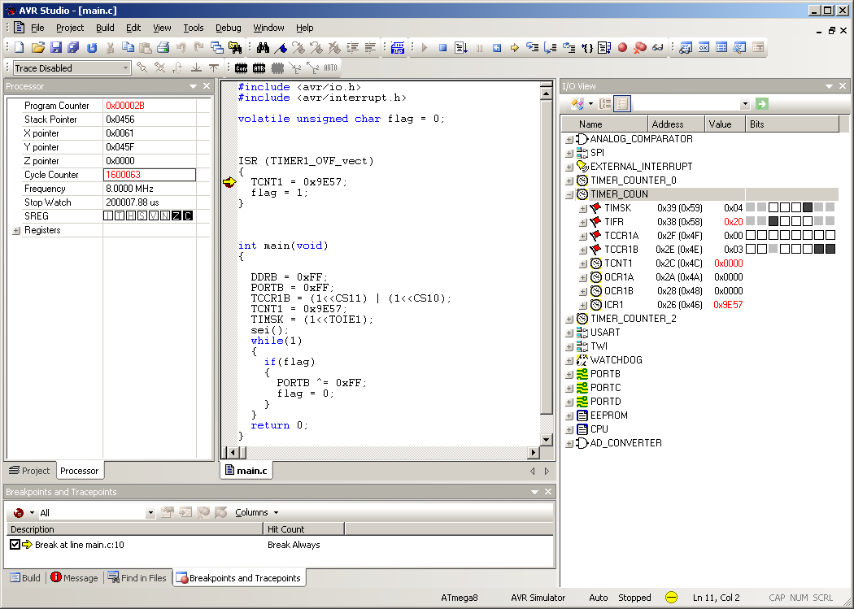The image size is (854, 609).
Task: Open the Debug menu
Action: [228, 28]
